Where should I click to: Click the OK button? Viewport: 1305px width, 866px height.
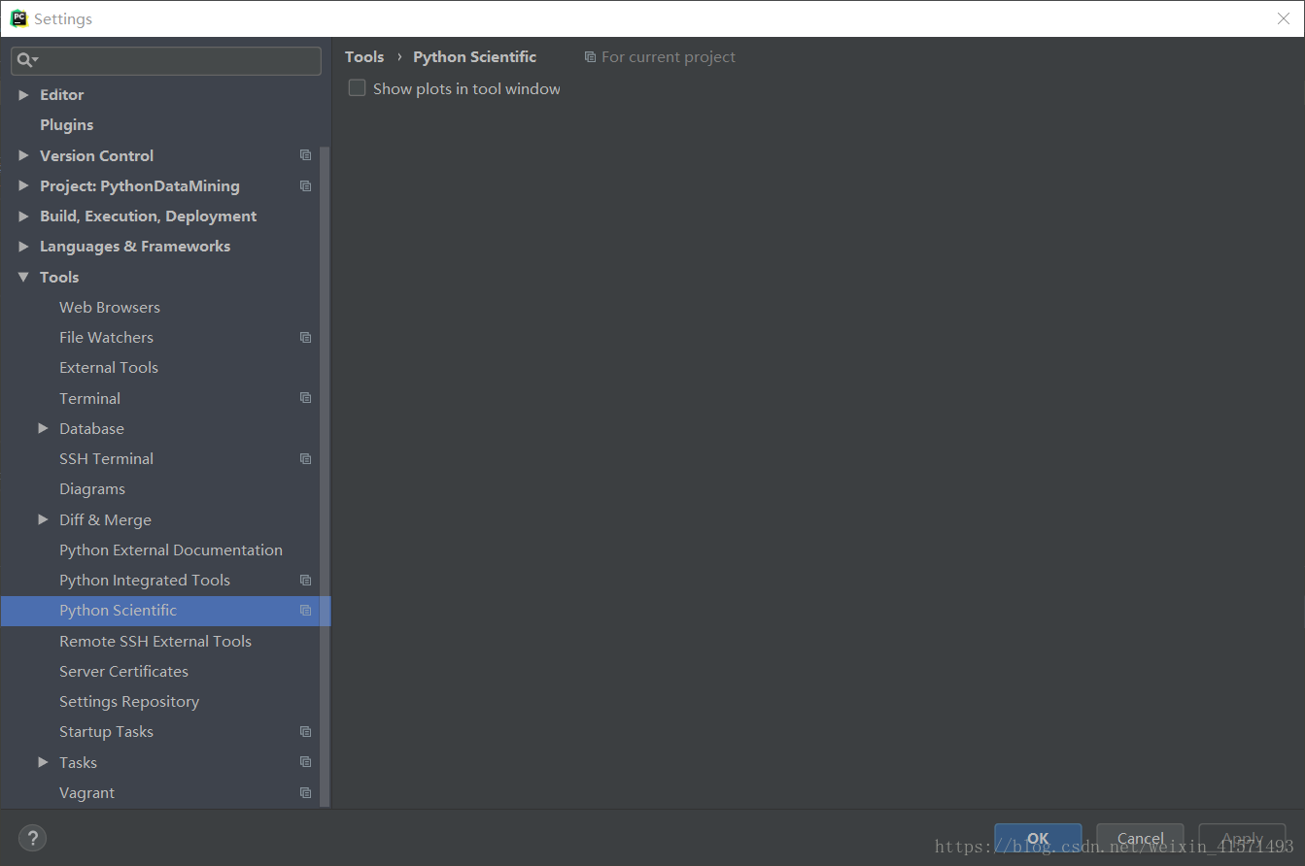point(1038,838)
